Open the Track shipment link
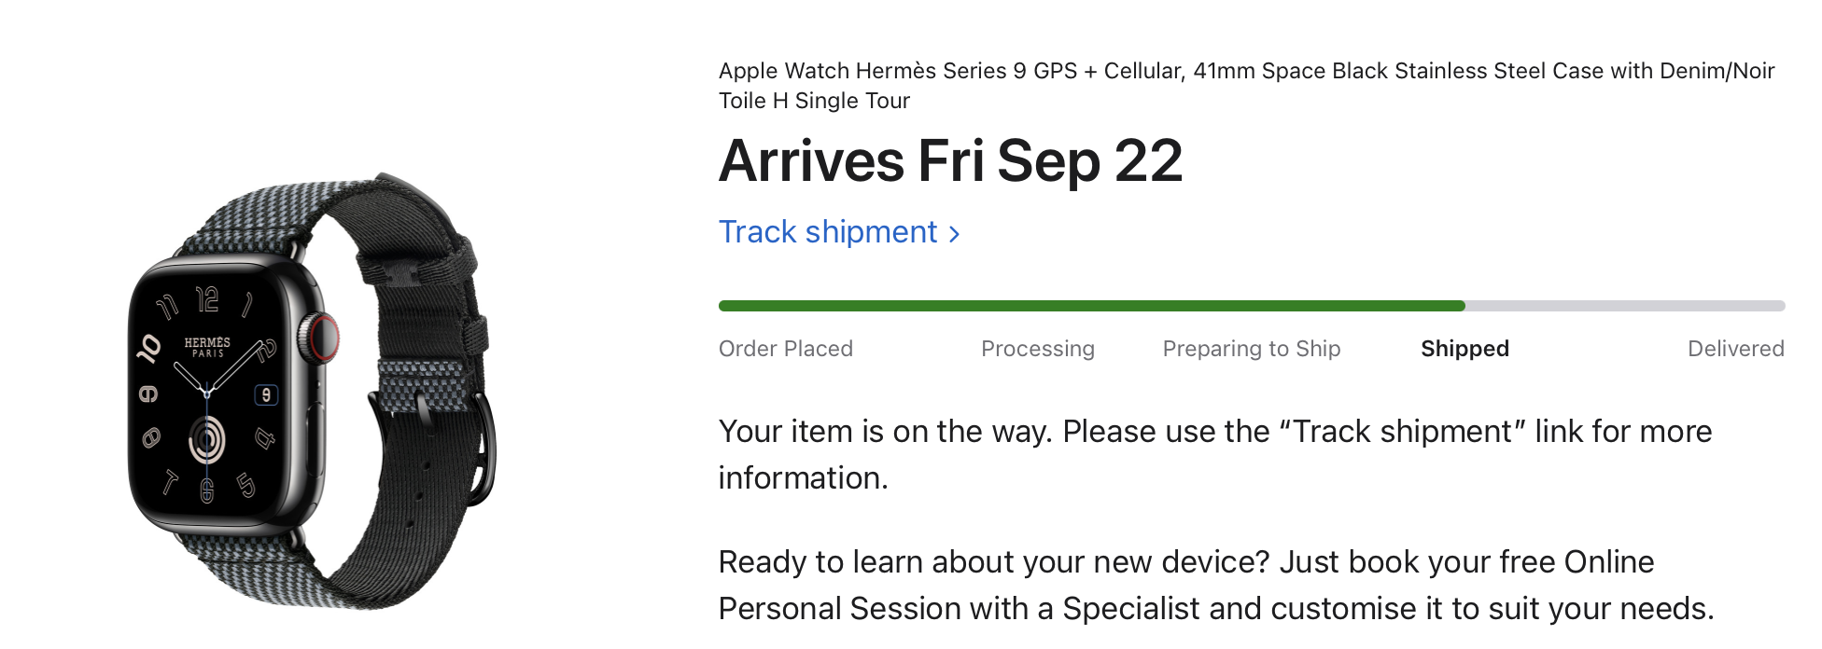The width and height of the screenshot is (1822, 649). coord(838,232)
